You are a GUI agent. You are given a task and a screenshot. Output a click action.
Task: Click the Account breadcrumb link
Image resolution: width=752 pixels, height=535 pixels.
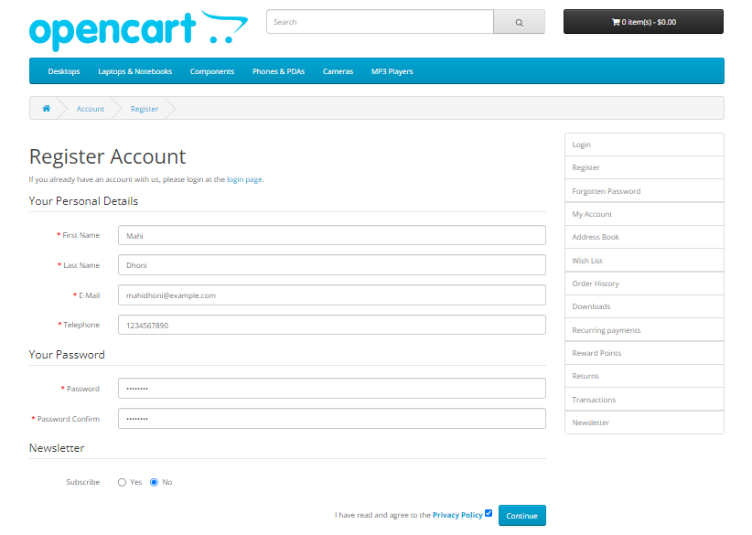[x=91, y=109]
